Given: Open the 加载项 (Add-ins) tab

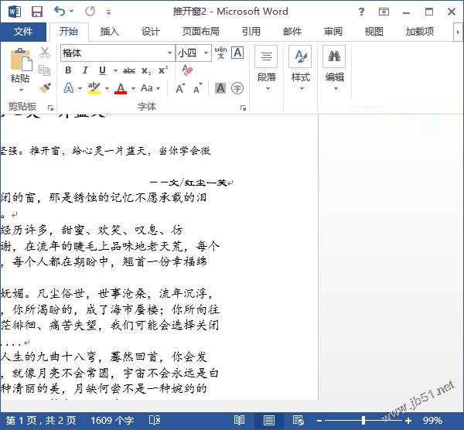Looking at the screenshot, I should 420,32.
